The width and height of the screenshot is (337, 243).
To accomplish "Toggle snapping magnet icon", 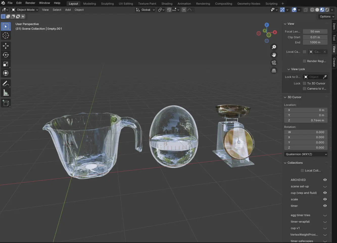I will pyautogui.click(x=169, y=10).
